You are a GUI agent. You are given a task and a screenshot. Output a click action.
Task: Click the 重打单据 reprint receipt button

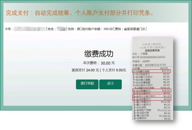pos(87,84)
